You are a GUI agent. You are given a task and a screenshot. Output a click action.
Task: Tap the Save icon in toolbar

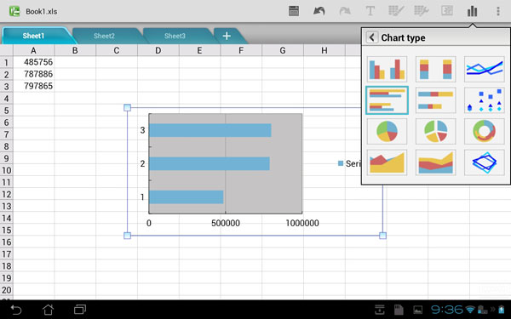(294, 11)
